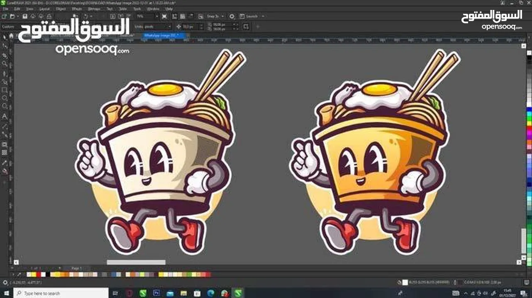Open the Custom page size dropdown
Image resolution: width=532 pixels, height=298 pixels.
[16, 26]
